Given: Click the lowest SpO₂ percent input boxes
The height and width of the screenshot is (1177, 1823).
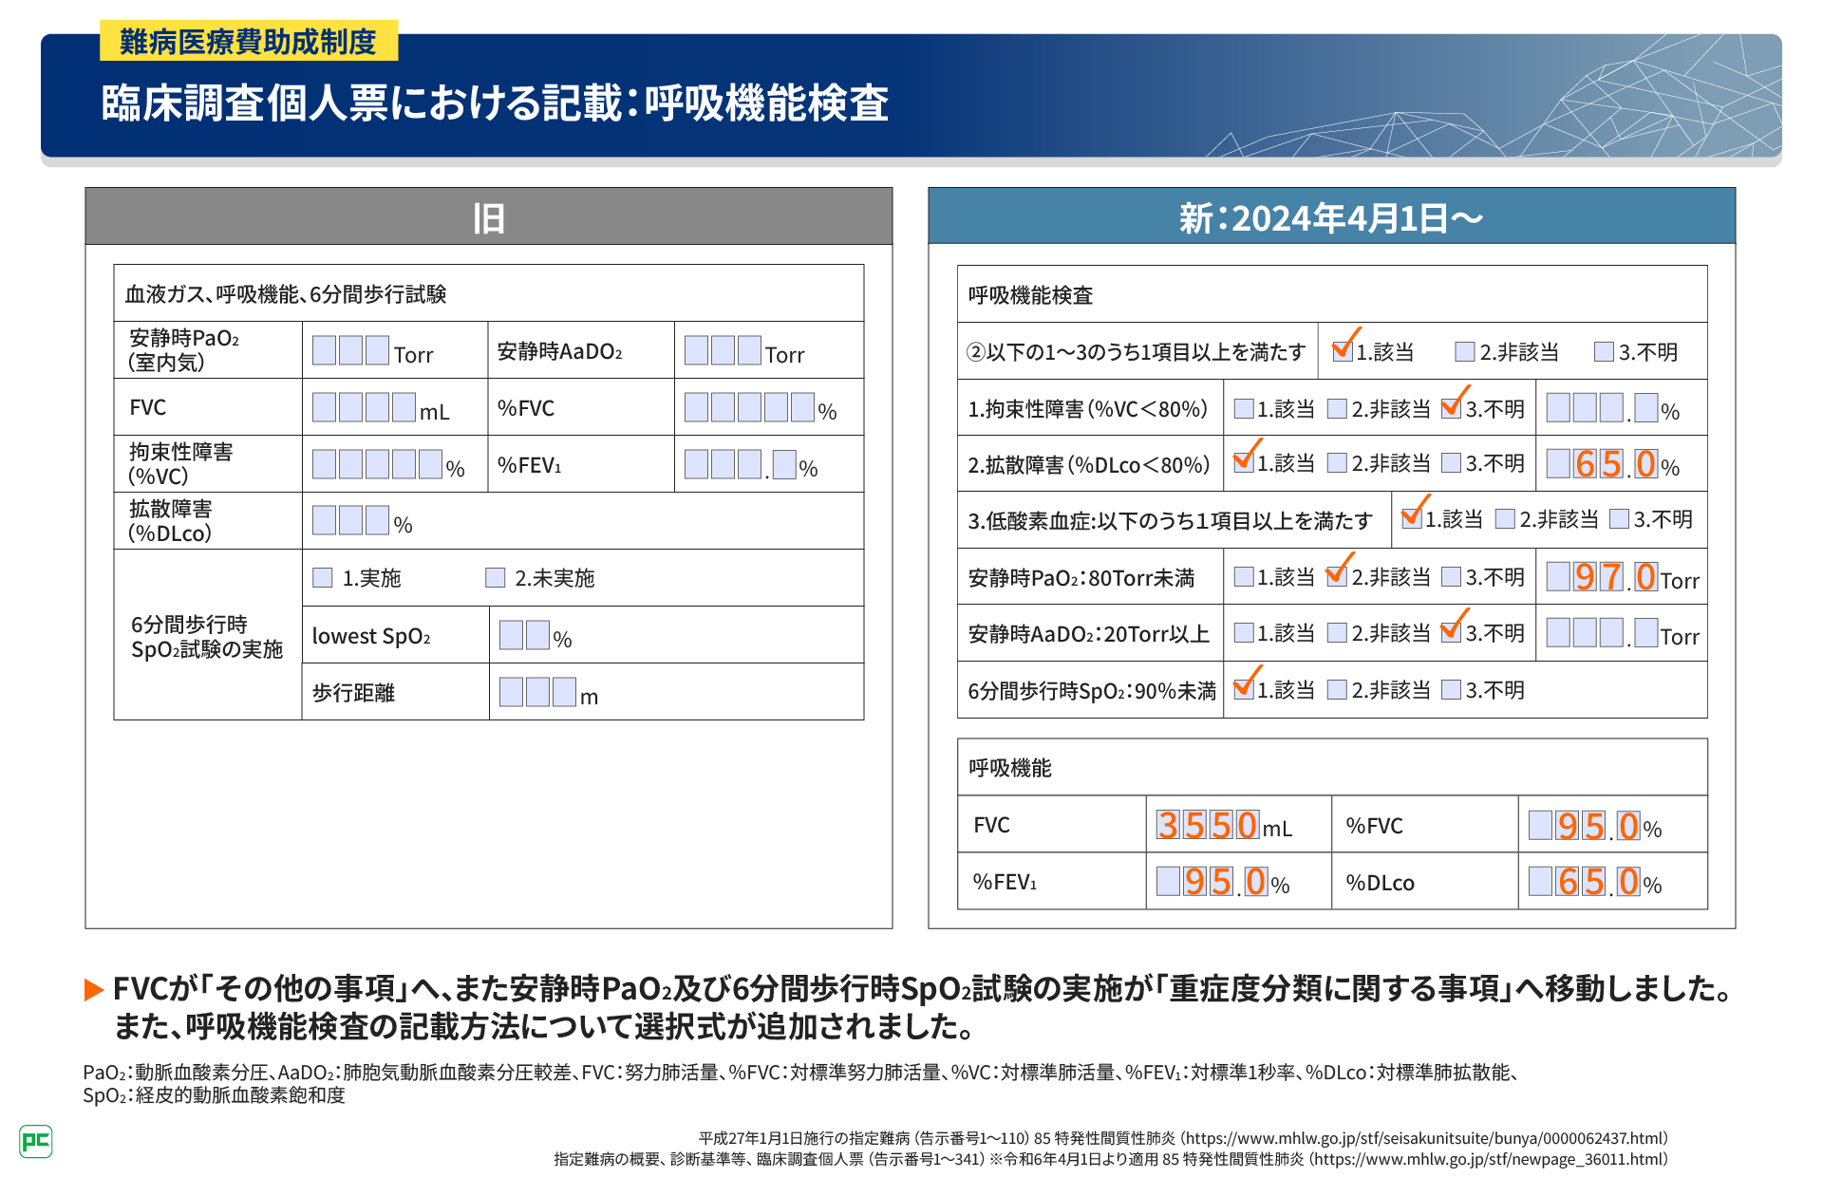Looking at the screenshot, I should point(524,635).
